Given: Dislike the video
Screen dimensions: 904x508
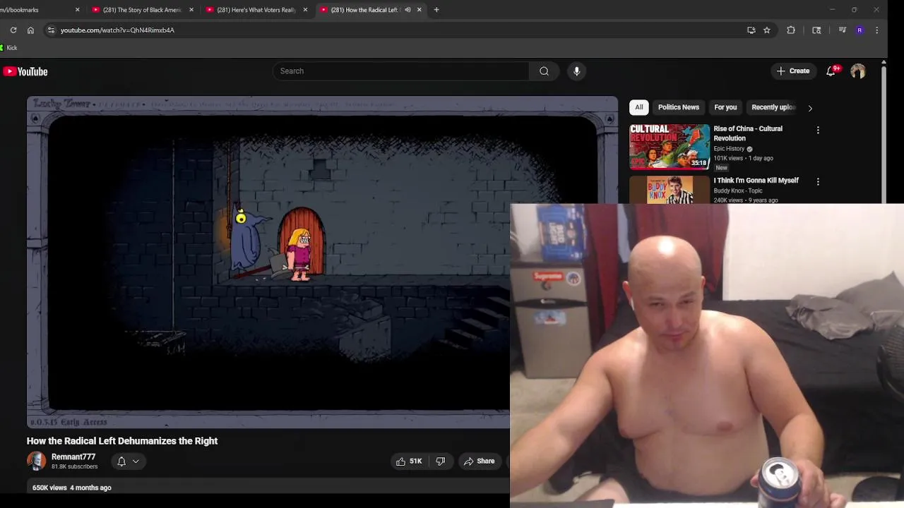Looking at the screenshot, I should click(441, 461).
